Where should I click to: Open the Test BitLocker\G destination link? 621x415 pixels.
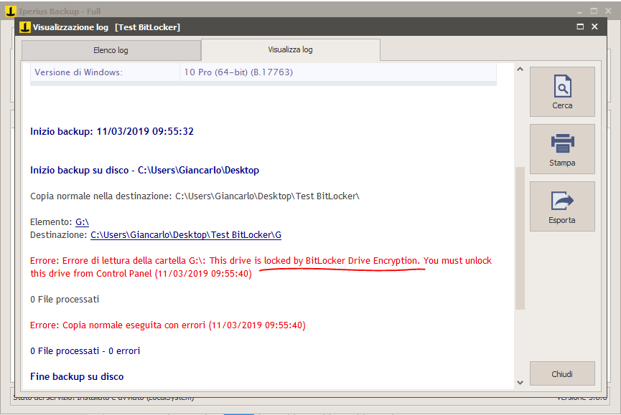tap(186, 235)
